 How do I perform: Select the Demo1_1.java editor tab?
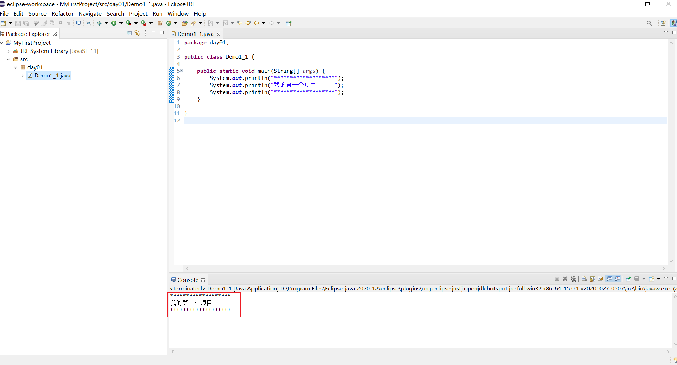click(x=195, y=34)
